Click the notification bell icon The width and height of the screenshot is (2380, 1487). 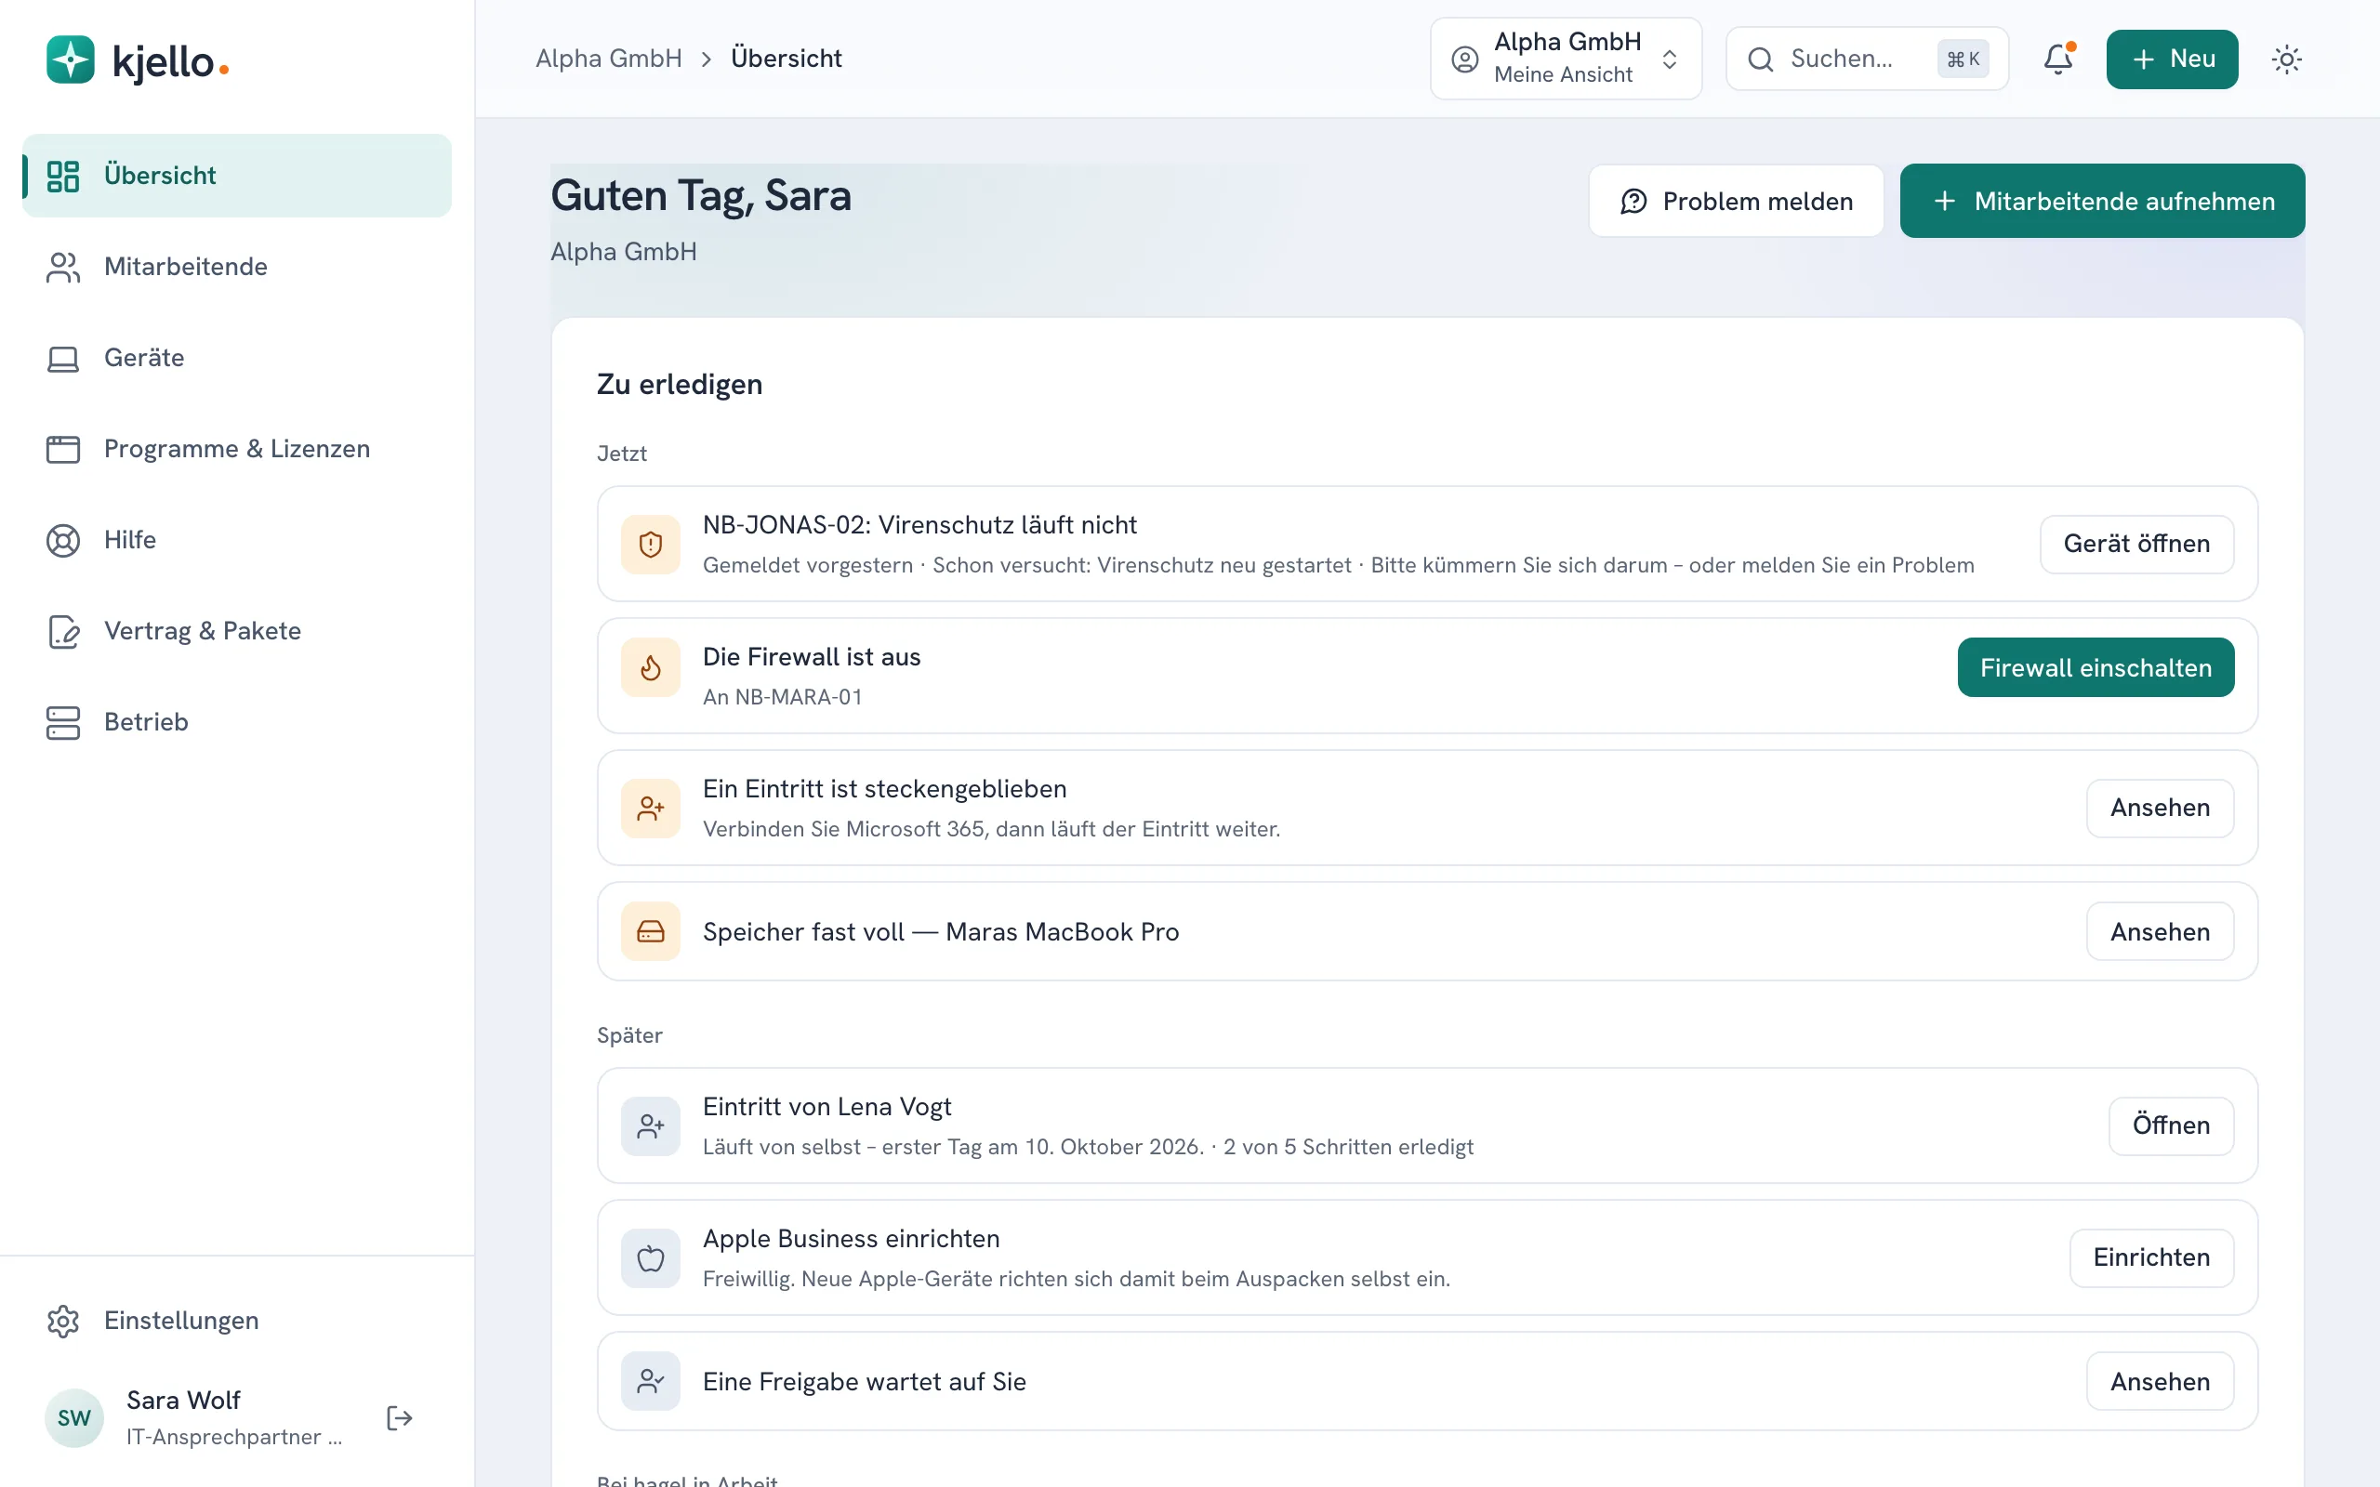point(2057,59)
